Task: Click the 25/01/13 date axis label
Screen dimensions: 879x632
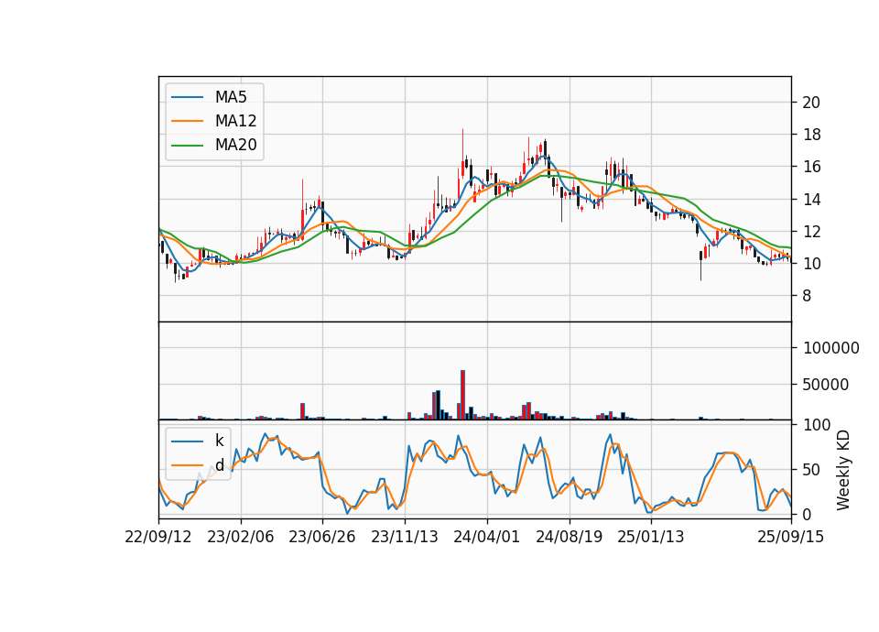Action: tap(651, 538)
